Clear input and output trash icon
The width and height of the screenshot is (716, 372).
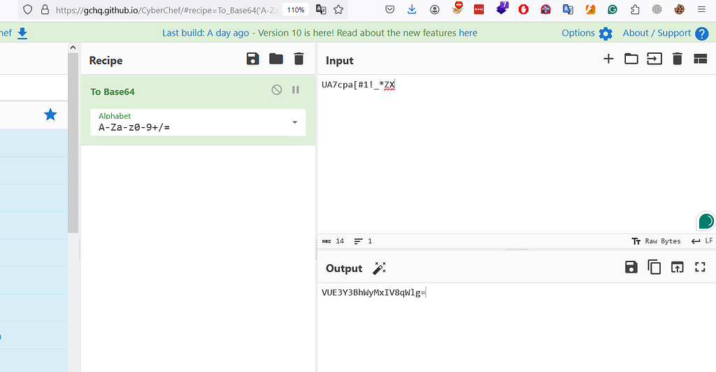click(677, 59)
